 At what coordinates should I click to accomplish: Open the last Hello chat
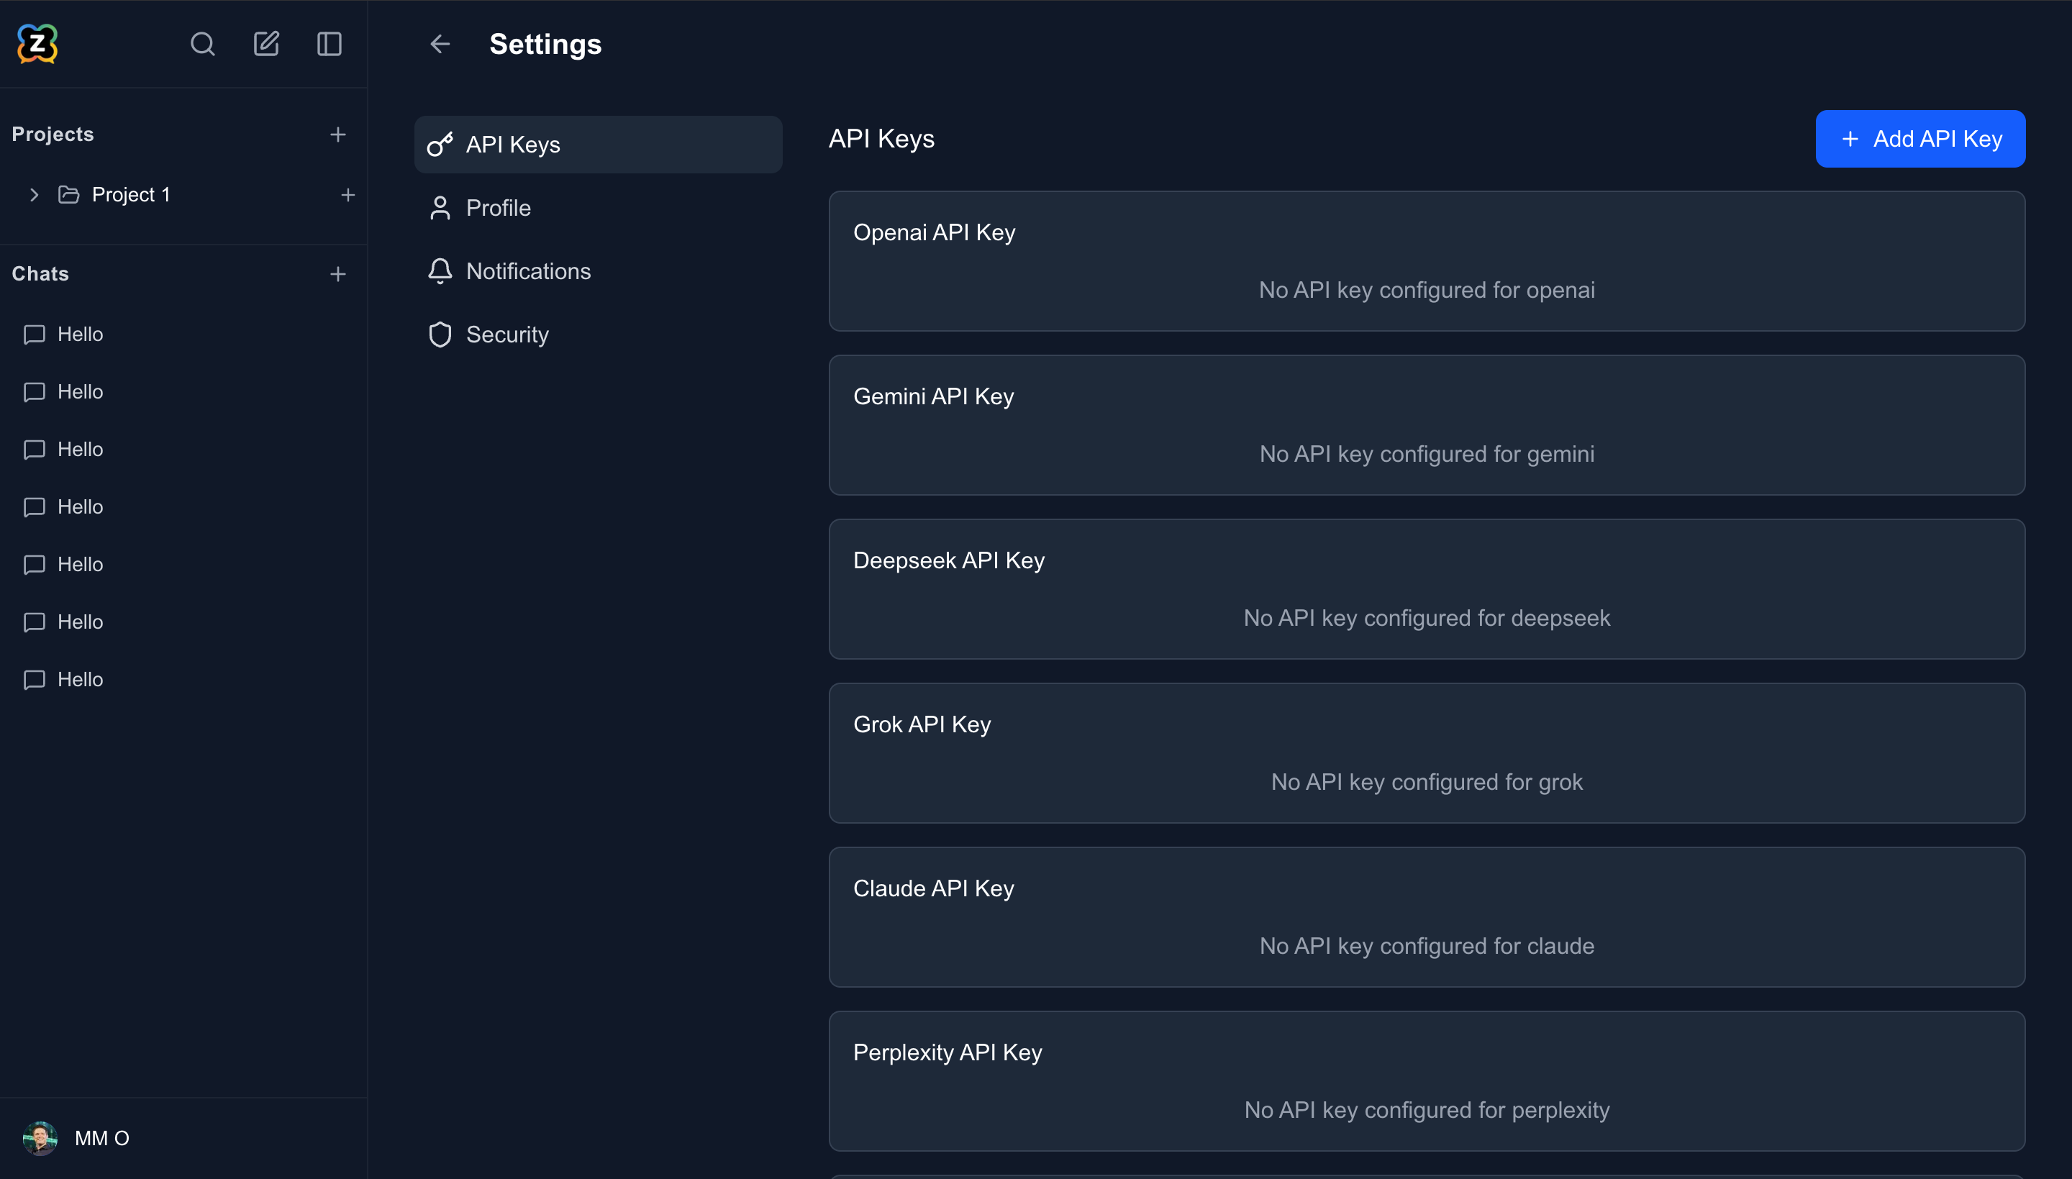80,679
